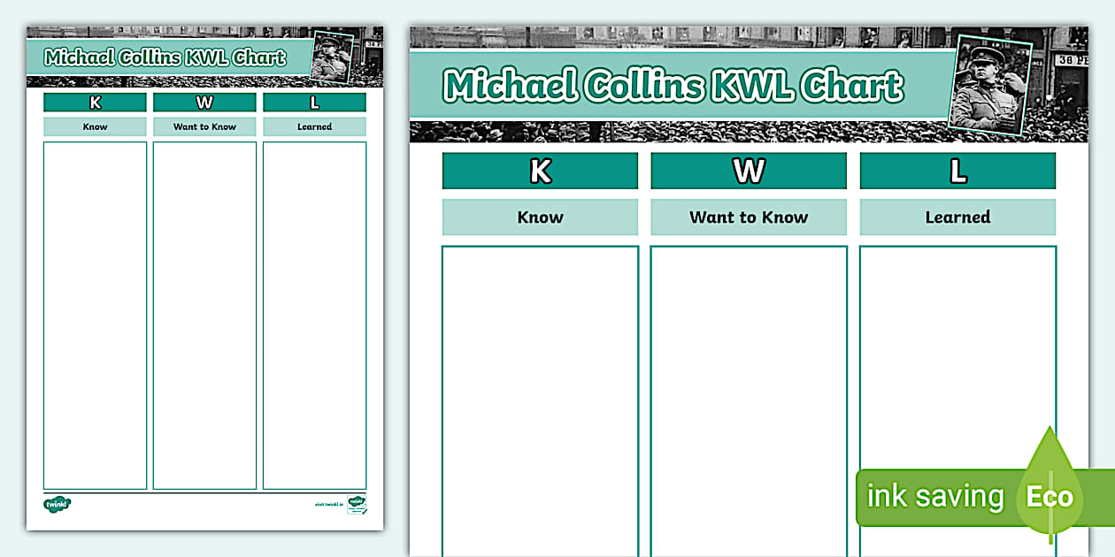Select the Know column header
Image resolution: width=1115 pixels, height=557 pixels.
(540, 217)
